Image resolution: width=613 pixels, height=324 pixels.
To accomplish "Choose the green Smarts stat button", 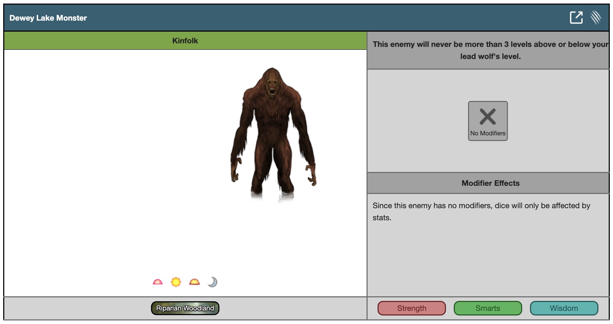I will [x=488, y=308].
